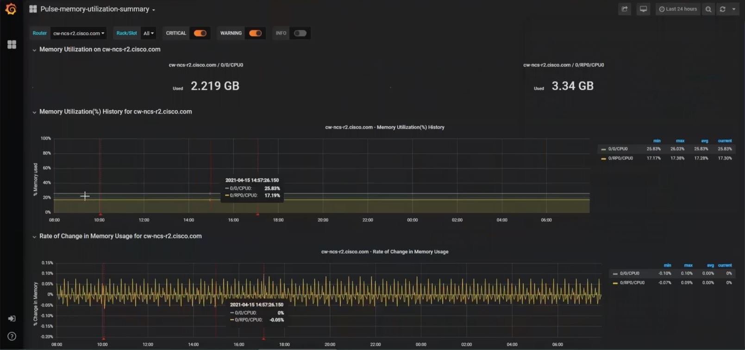
Task: Sort Rate of Change legend by min column
Action: 667,265
